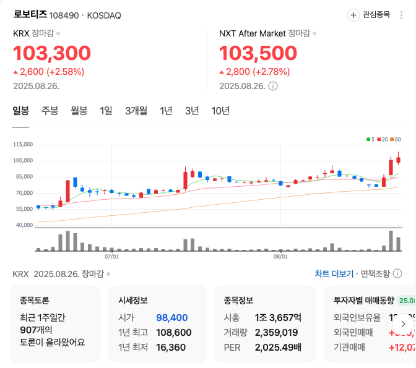Image resolution: width=416 pixels, height=368 pixels.
Task: Click KRX change +2.58% text
Action: 65,72
